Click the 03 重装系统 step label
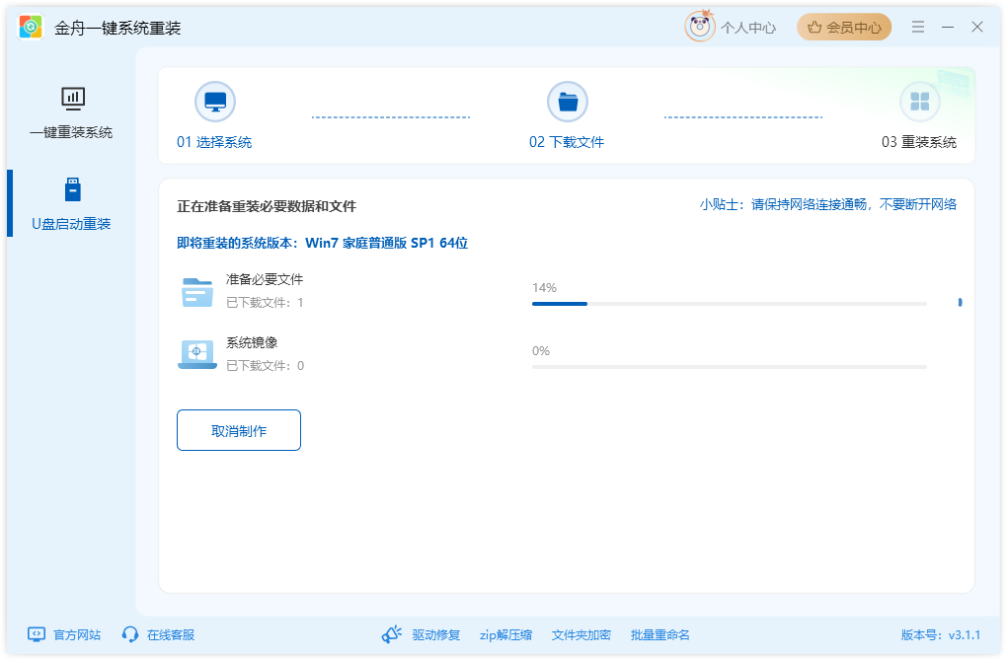Image resolution: width=1007 pixels, height=661 pixels. point(919,142)
